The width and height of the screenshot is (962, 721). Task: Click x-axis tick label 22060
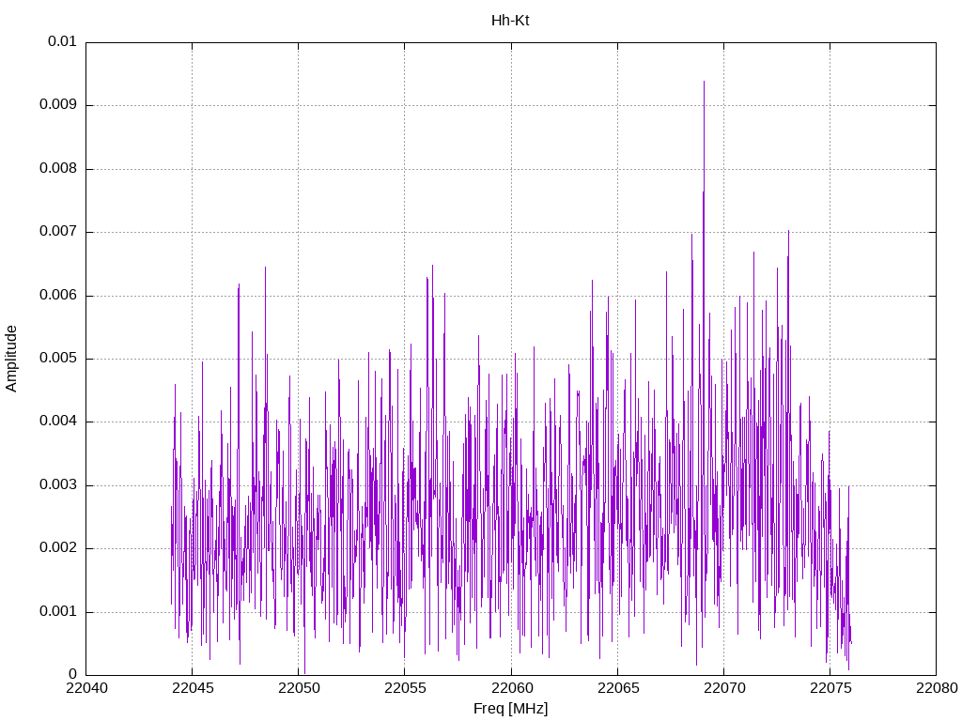(x=511, y=688)
